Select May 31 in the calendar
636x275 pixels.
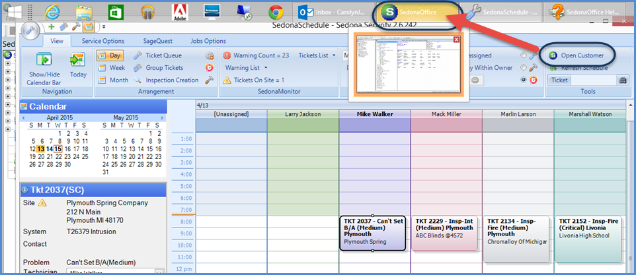pos(106,172)
